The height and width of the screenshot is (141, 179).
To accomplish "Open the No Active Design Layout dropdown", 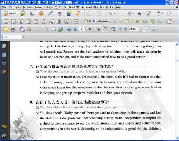I will pos(100,21).
